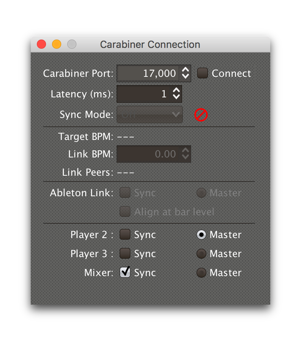Uncheck the Mixer Sync checkbox
The height and width of the screenshot is (340, 301).
(x=125, y=272)
